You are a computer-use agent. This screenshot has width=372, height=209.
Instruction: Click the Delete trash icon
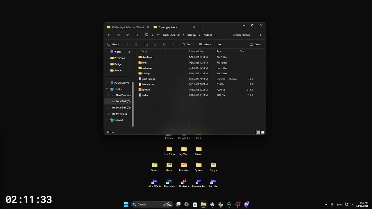(x=174, y=44)
